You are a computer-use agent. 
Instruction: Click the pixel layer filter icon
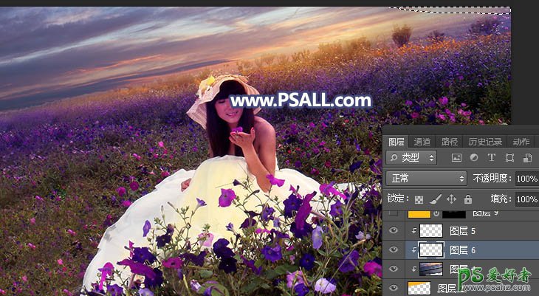coord(456,158)
